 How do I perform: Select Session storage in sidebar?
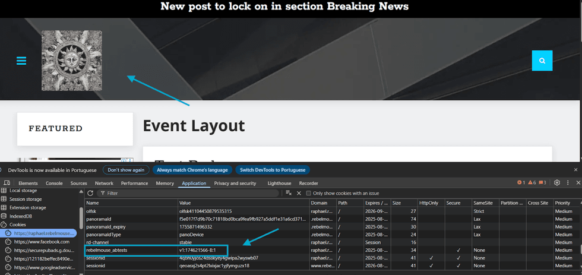coord(26,200)
